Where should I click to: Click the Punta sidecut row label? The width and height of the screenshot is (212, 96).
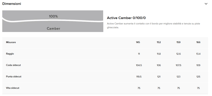click(14, 76)
